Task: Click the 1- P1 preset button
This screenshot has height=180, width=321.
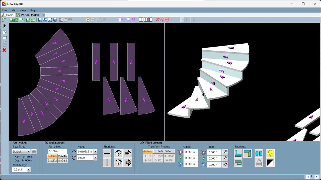Action: pyautogui.click(x=148, y=156)
